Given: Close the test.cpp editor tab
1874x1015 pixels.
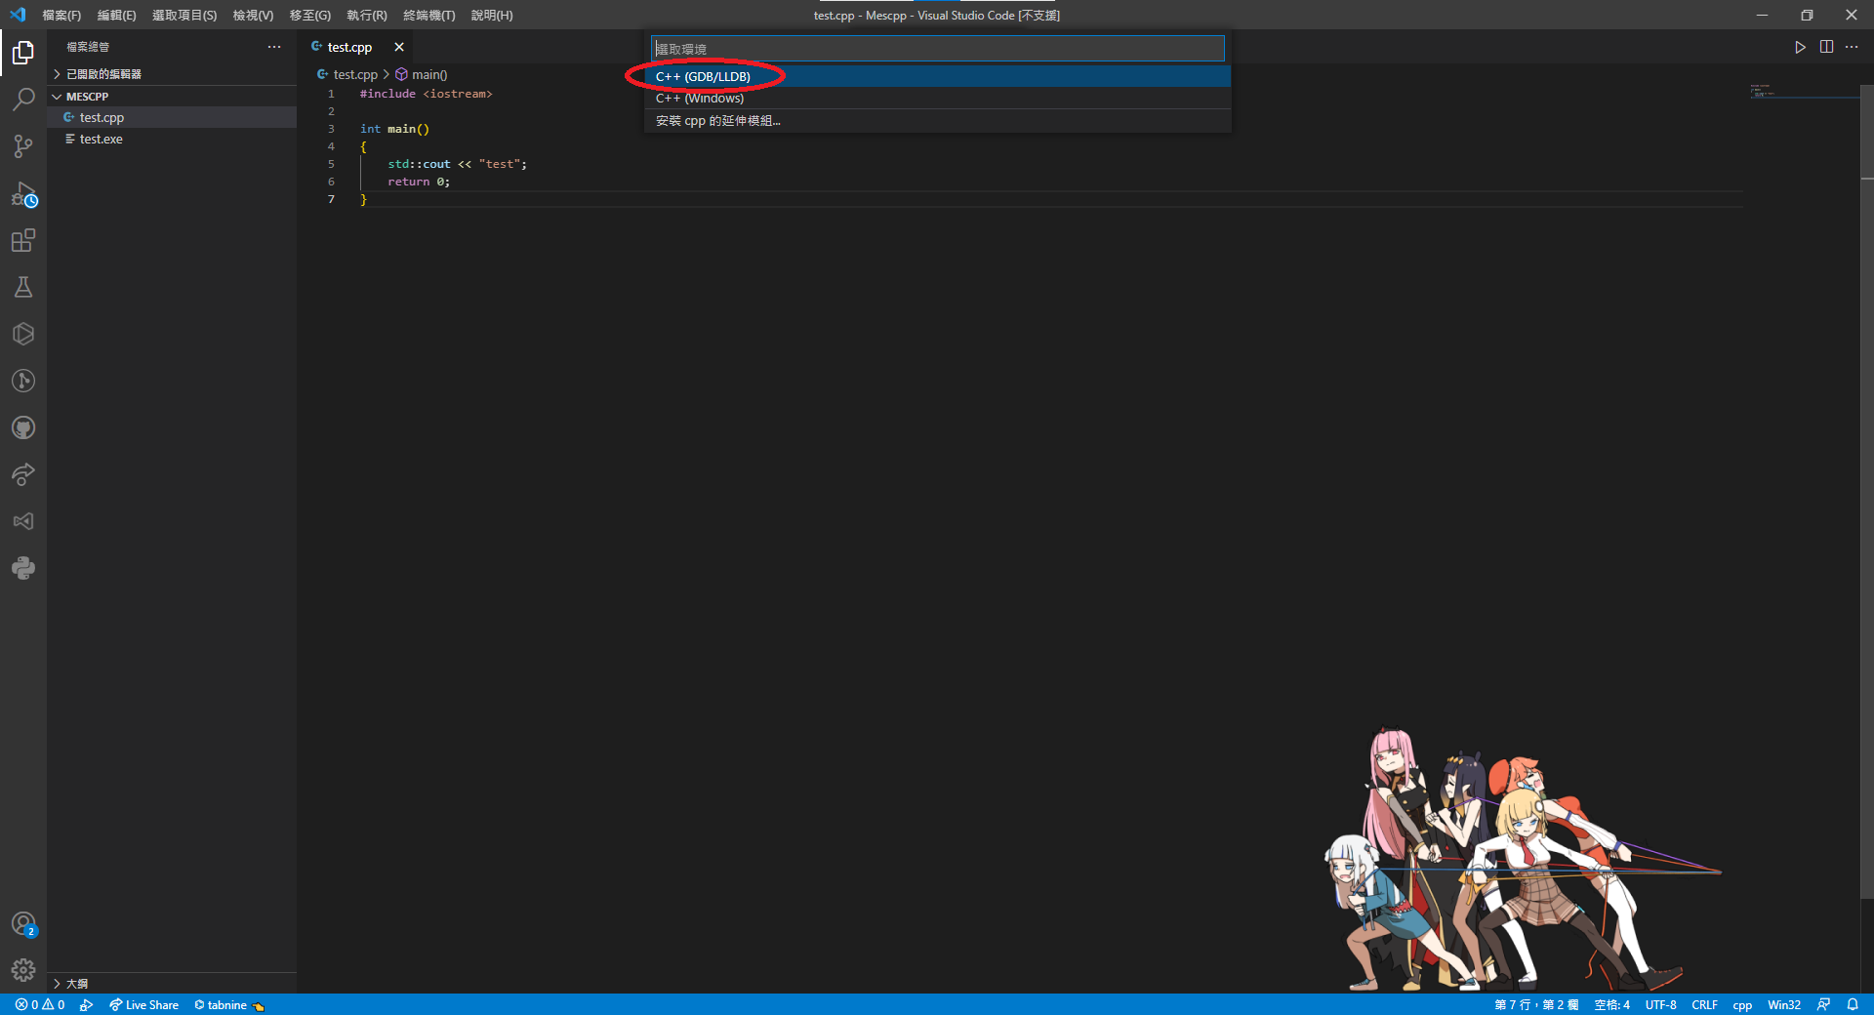Looking at the screenshot, I should click(399, 47).
